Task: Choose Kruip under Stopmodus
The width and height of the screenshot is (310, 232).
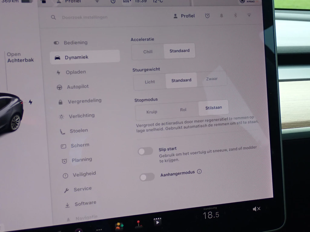Action: [152, 112]
